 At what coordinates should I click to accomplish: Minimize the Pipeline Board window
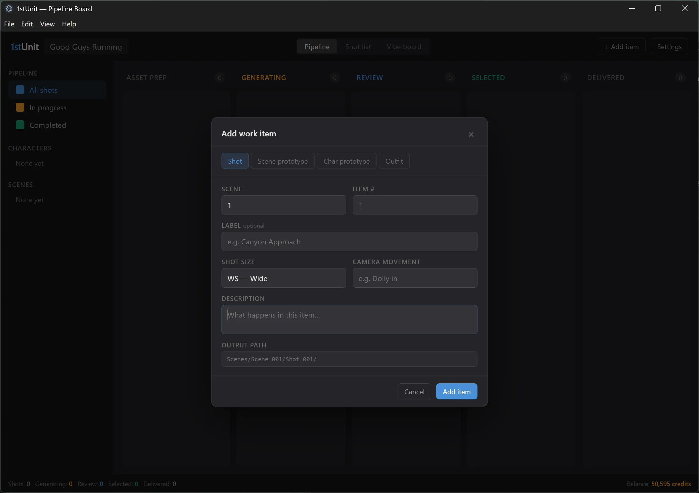(632, 9)
